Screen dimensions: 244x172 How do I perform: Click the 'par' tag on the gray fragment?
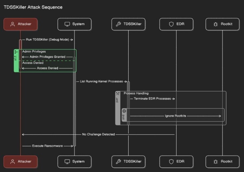coord(117,100)
